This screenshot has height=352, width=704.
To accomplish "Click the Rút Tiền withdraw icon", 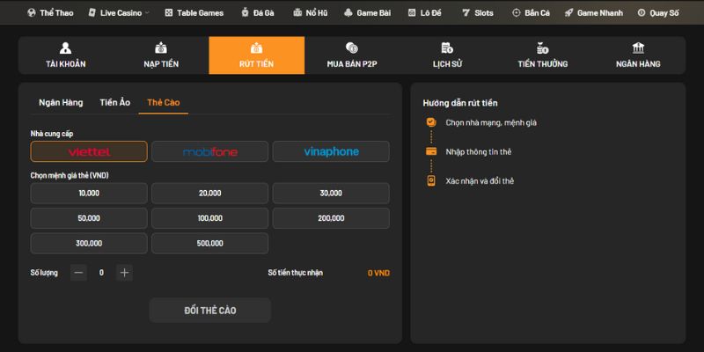I will tap(256, 48).
